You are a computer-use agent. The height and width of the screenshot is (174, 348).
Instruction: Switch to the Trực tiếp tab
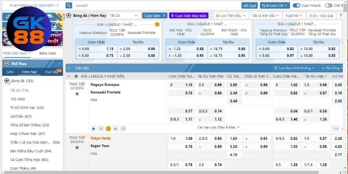coord(52,72)
